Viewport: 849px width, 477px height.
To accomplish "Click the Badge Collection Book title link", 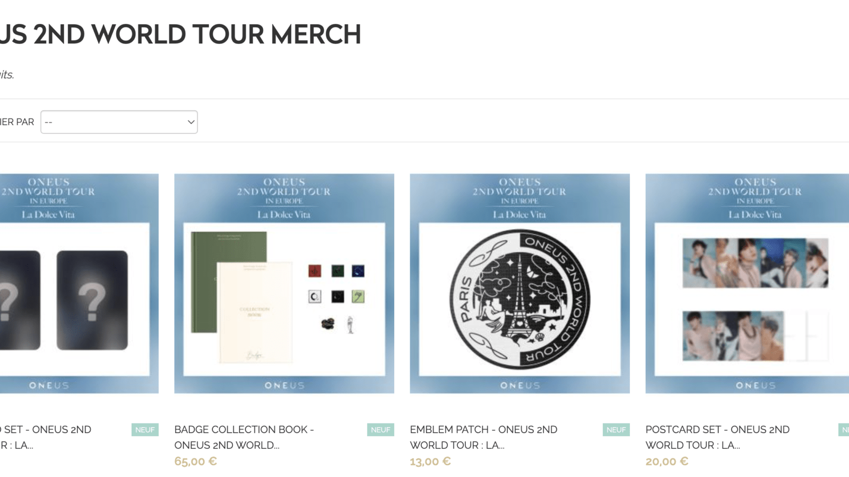I will (x=244, y=437).
